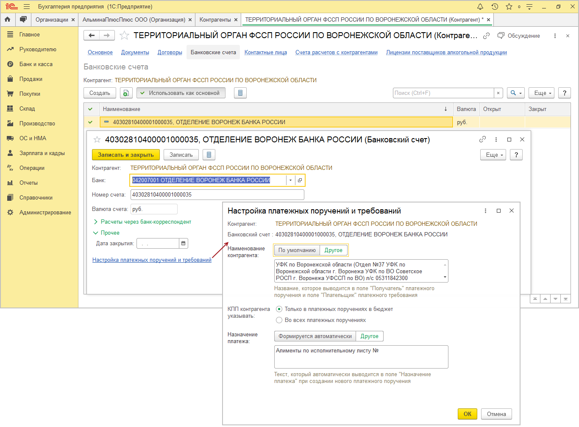Open Зарплата и кадры section
The width and height of the screenshot is (579, 427).
click(x=42, y=153)
